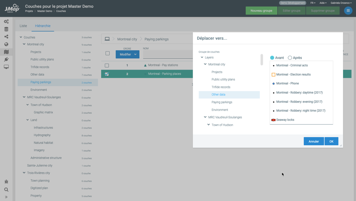Open the blue hamburger menu button
This screenshot has height=201, width=356.
pyautogui.click(x=348, y=11)
